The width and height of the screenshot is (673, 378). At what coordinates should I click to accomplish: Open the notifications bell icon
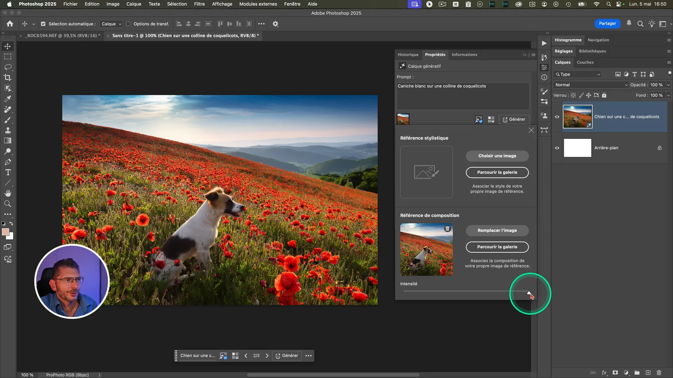[629, 23]
